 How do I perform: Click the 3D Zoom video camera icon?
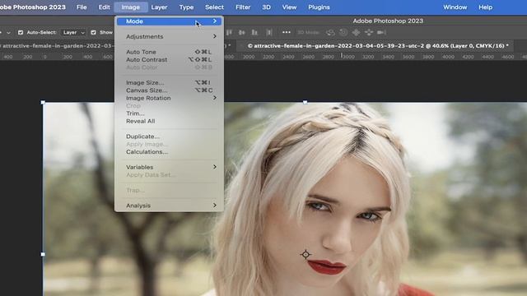coord(381,33)
